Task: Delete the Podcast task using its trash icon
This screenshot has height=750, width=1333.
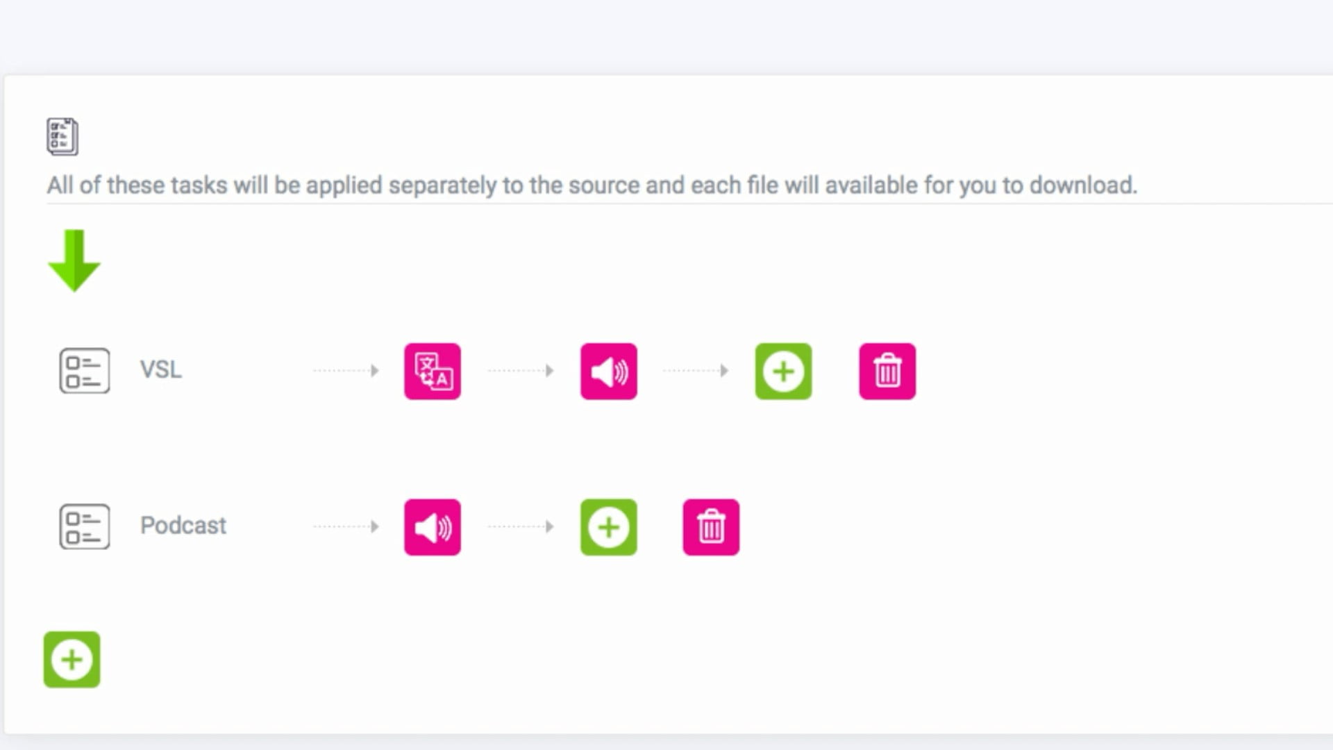Action: 710,527
